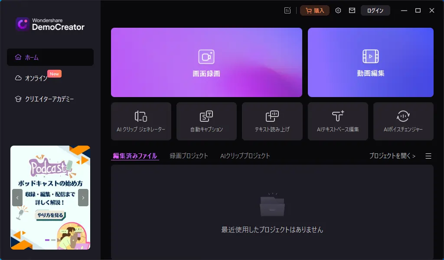Expand プロジェクトを開く > link
This screenshot has height=260, width=444.
(392, 156)
